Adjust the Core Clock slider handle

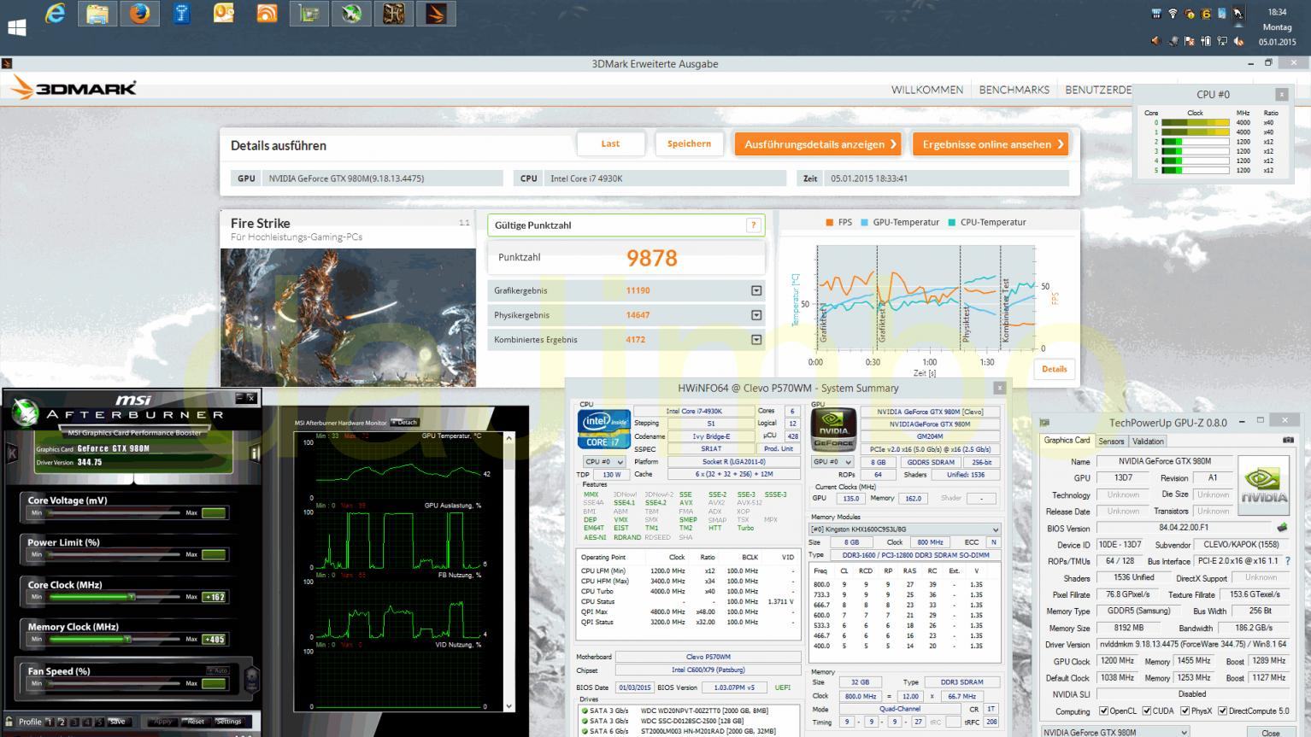[x=132, y=597]
